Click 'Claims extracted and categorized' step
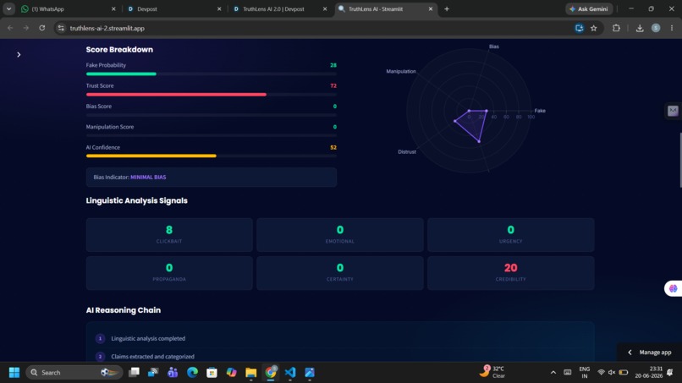This screenshot has height=383, width=682. (x=152, y=356)
